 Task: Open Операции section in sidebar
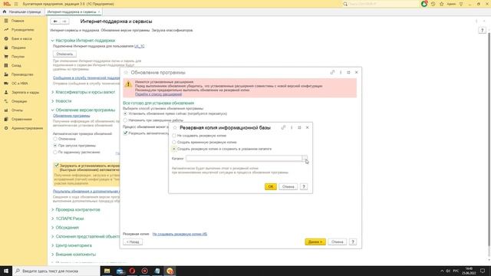point(19,101)
